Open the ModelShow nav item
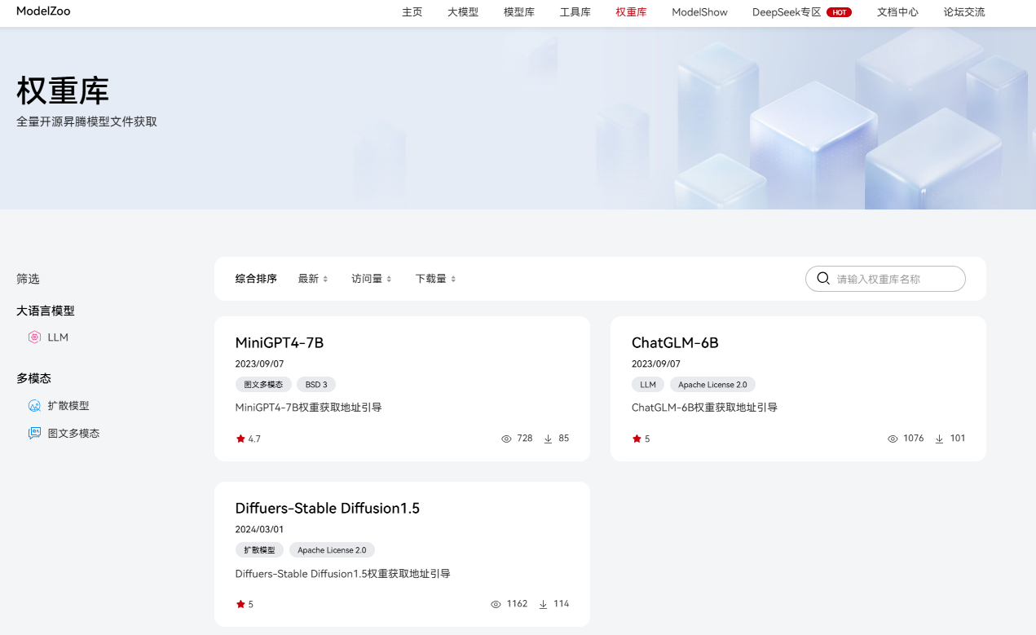 tap(699, 12)
